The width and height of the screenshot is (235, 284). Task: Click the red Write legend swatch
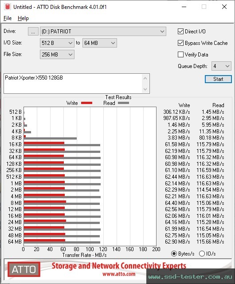87,103
